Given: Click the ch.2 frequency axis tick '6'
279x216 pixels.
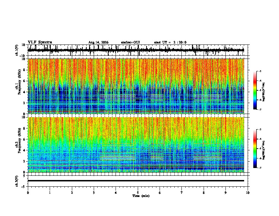Looking at the screenshot, I should (25, 139).
